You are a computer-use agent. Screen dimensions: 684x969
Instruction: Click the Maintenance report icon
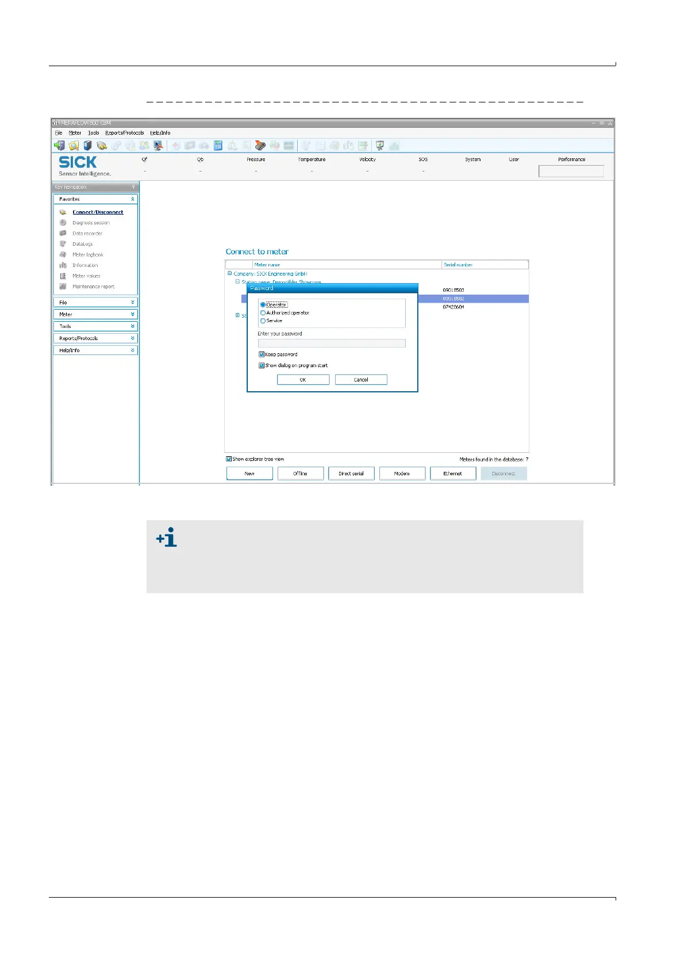coord(63,287)
